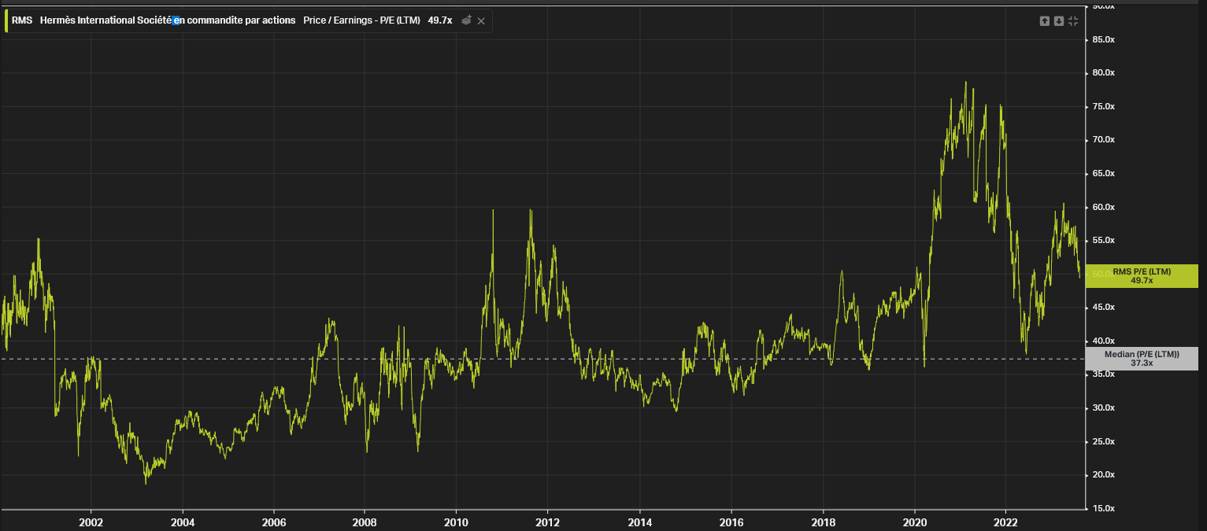
Task: Click the 2004 year label on time axis
Action: point(183,522)
